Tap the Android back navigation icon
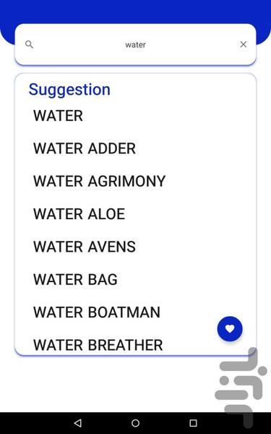 click(78, 423)
